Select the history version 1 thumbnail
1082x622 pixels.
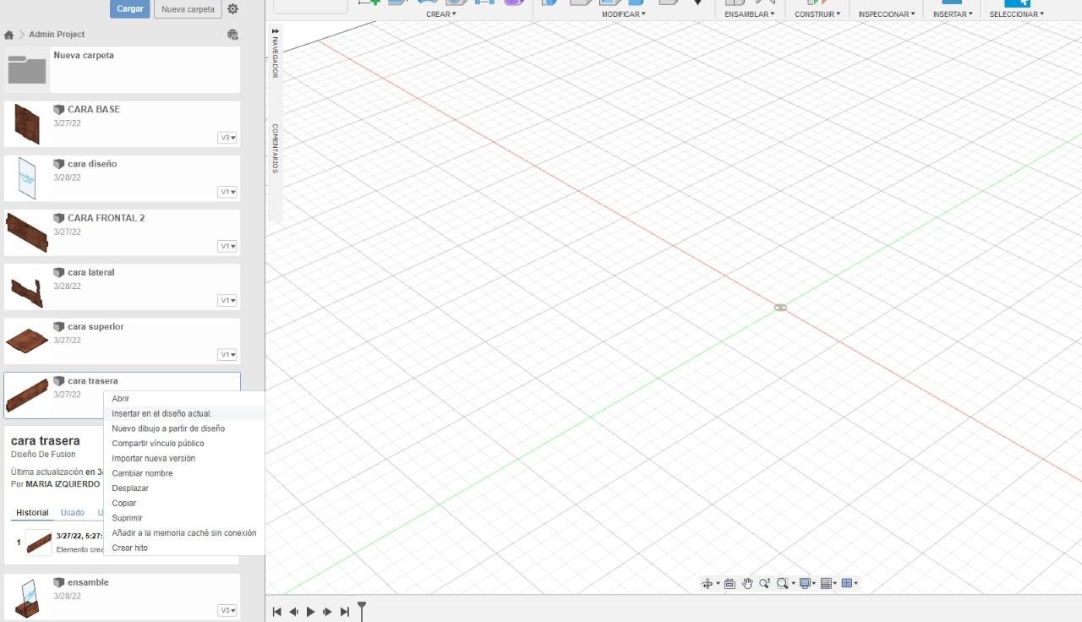(39, 543)
